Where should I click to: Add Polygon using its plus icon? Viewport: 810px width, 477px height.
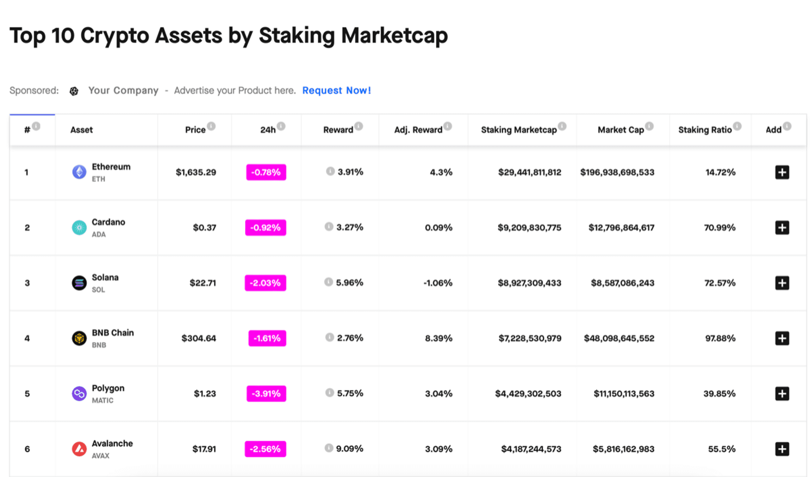click(782, 393)
